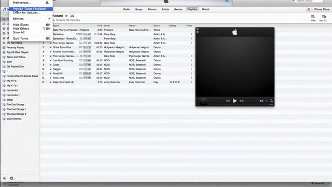
Task: Switch to the Albums tab
Action: click(152, 9)
